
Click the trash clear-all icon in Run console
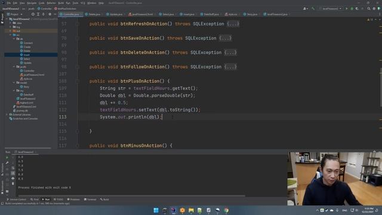coord(13,183)
